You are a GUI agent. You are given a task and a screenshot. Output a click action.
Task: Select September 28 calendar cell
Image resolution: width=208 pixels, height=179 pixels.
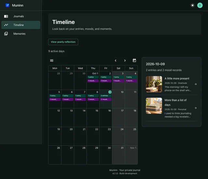tap(55, 81)
